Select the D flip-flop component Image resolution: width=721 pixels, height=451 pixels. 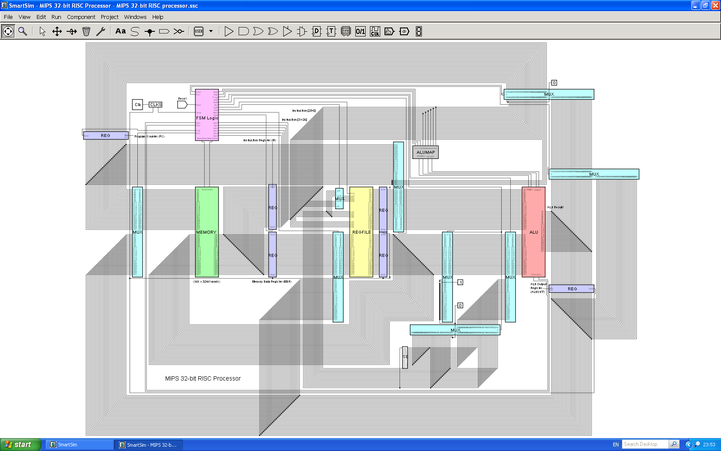[317, 31]
